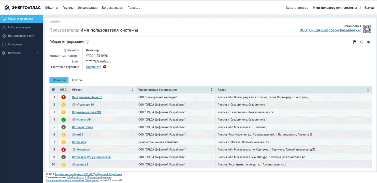This screenshot has width=377, height=183.
Task: Click the Главная breadcrumb
Action: pos(55,21)
